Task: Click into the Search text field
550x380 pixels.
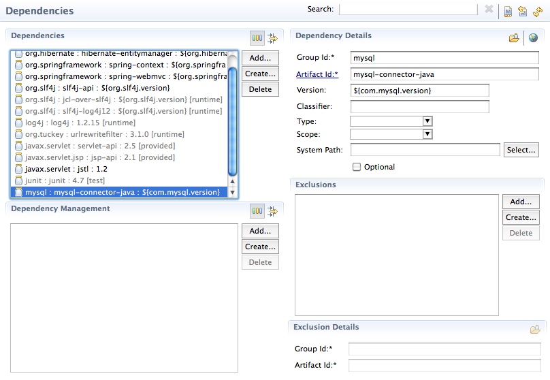Action: point(408,10)
